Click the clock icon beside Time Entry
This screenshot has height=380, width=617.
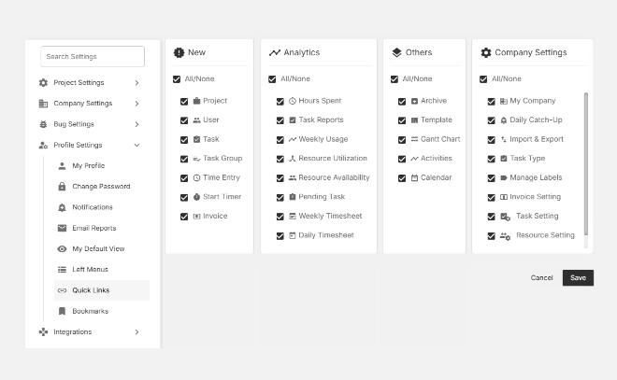[x=196, y=178]
